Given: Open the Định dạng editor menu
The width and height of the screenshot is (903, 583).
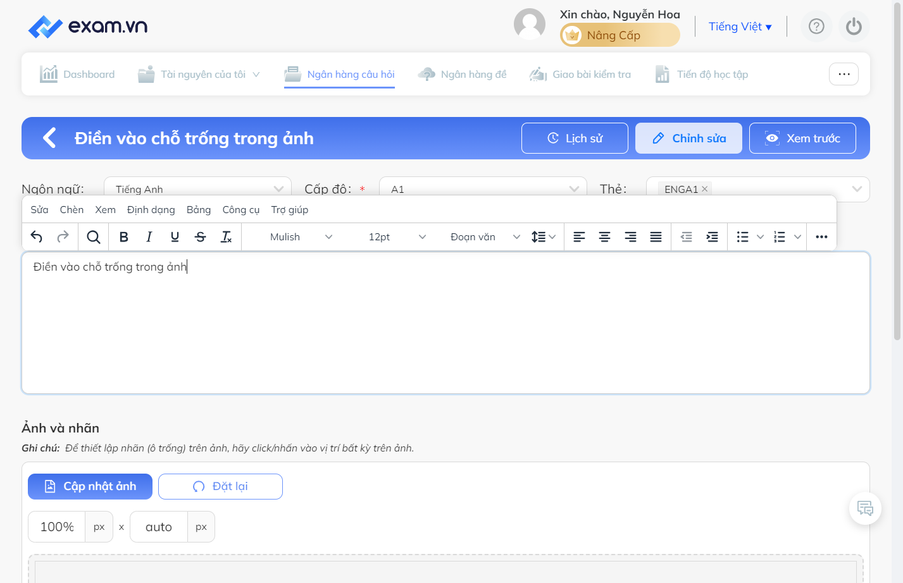Looking at the screenshot, I should click(x=151, y=210).
